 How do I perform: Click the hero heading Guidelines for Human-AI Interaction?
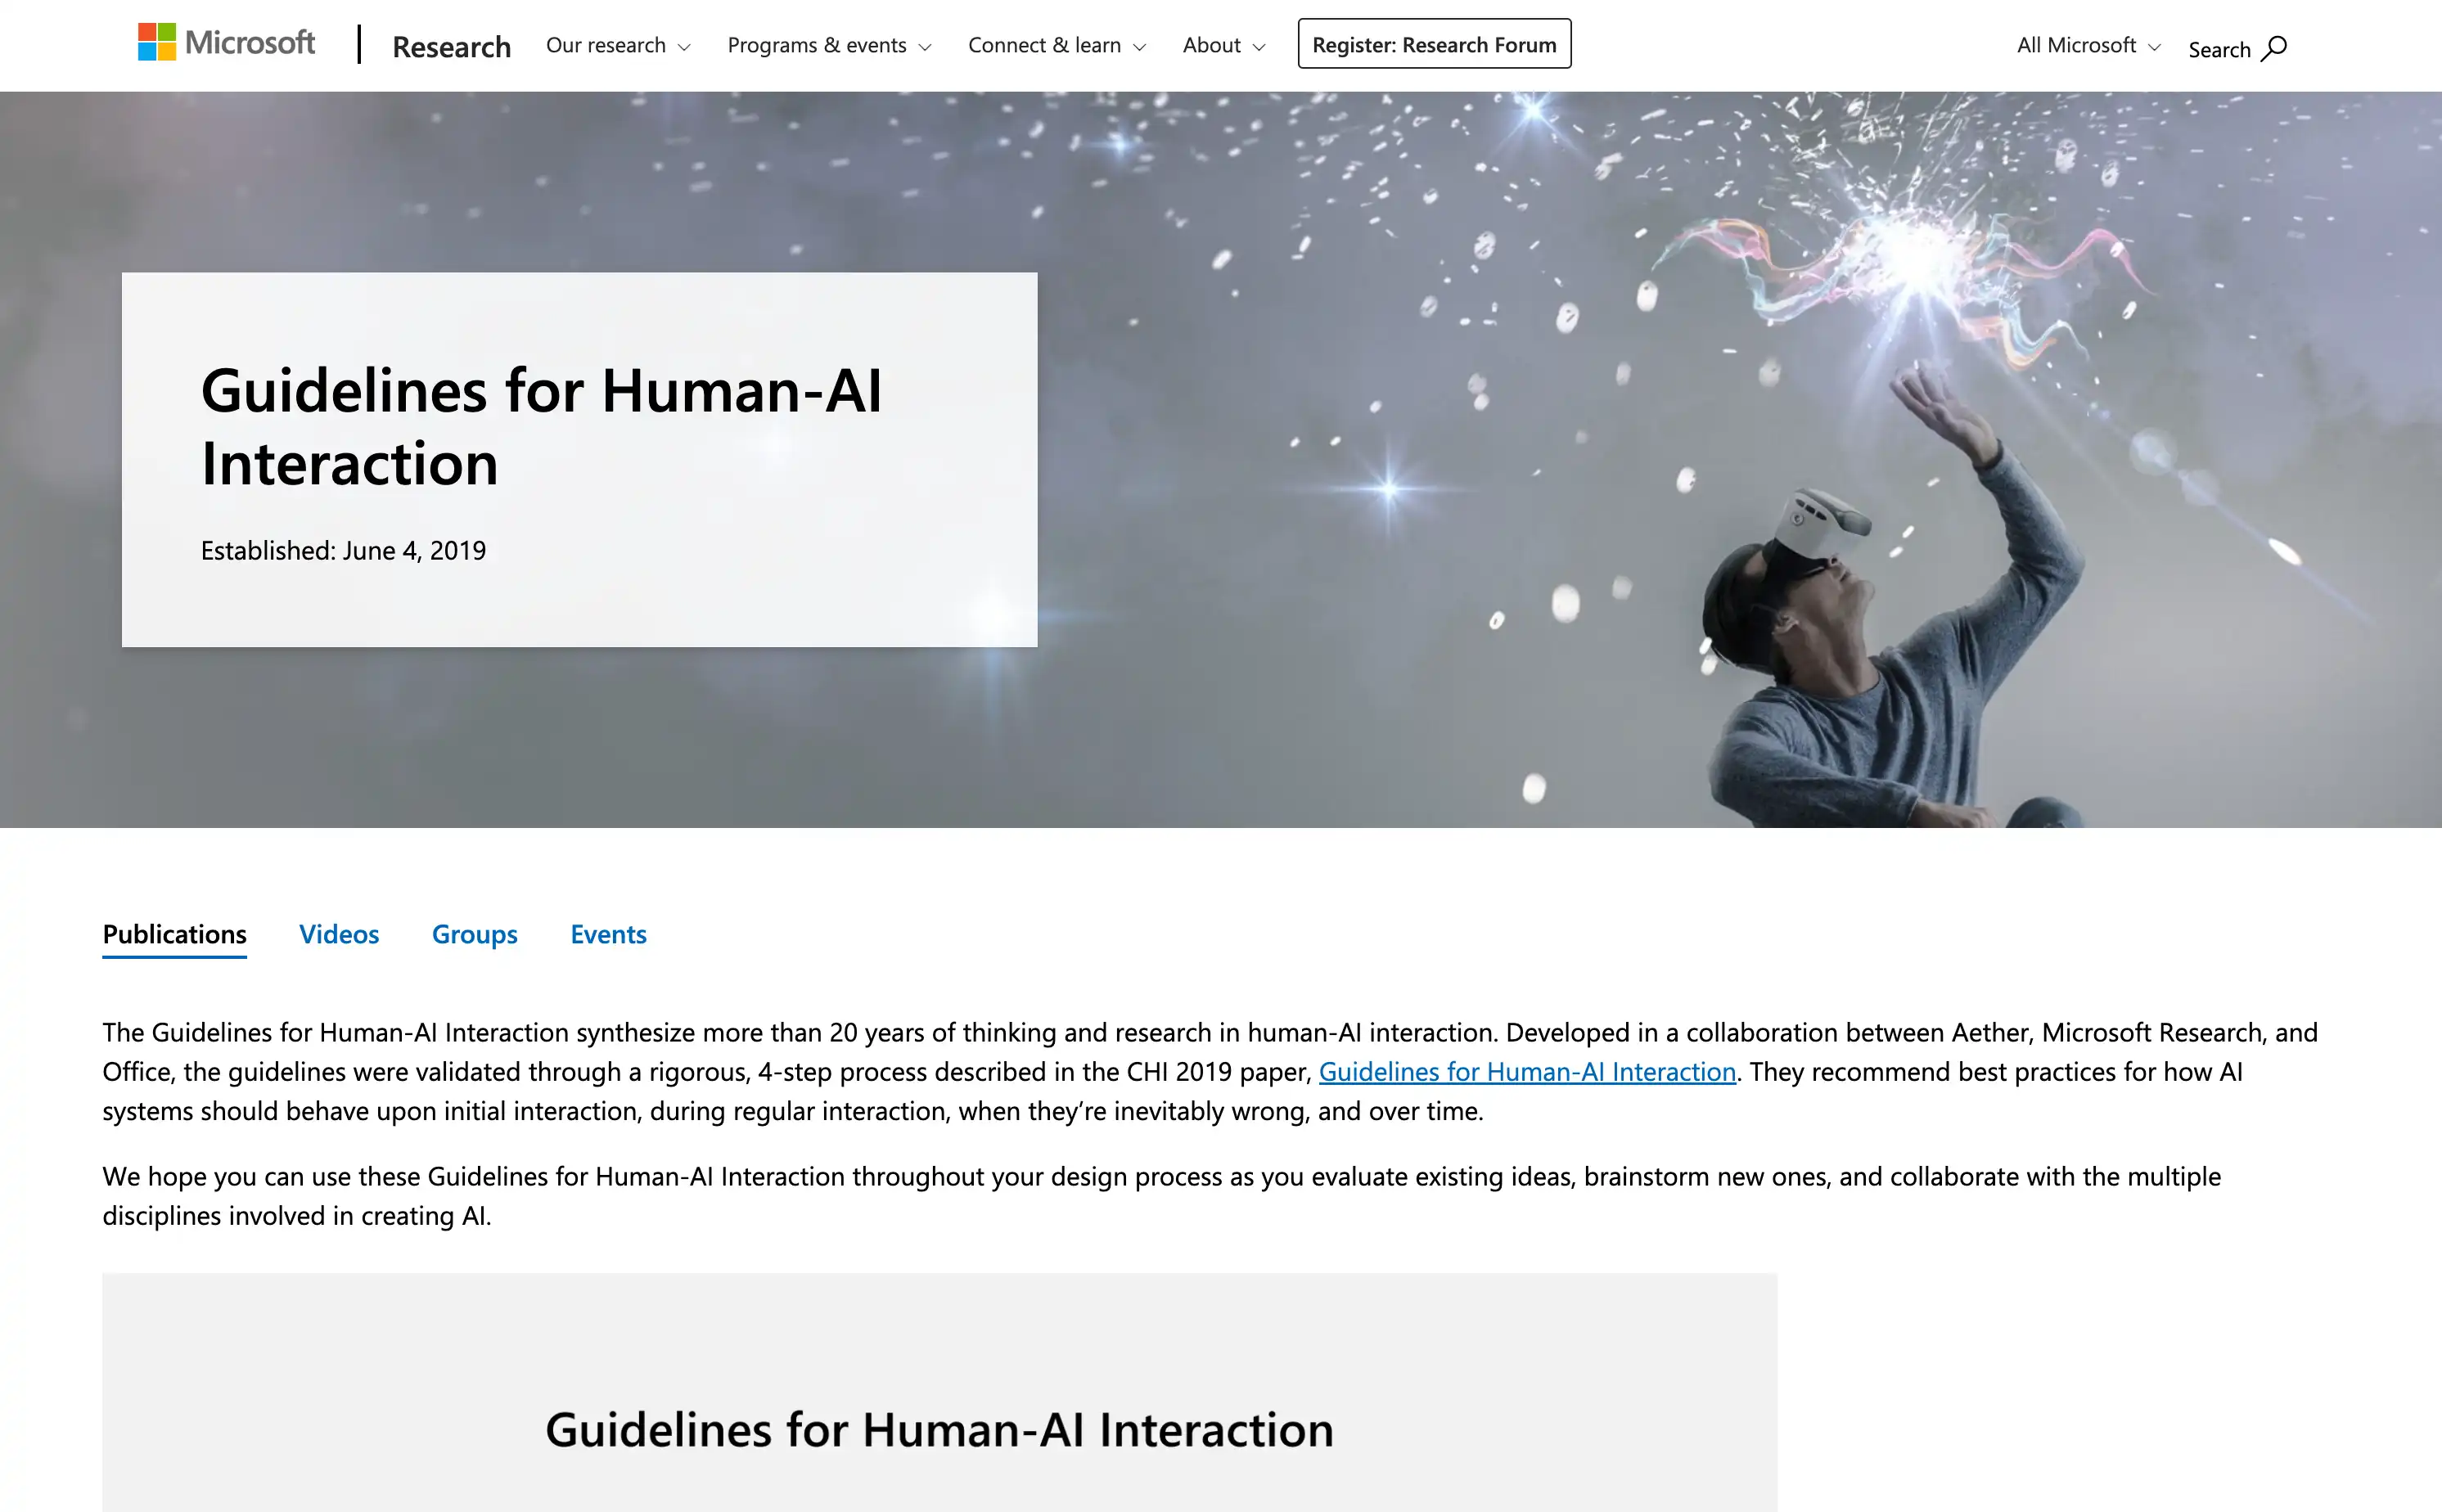coord(541,426)
